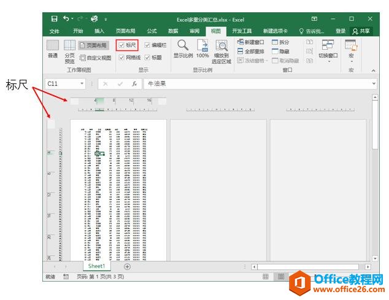
Task: Switch to the Review (审阅) tab
Action: click(194, 31)
